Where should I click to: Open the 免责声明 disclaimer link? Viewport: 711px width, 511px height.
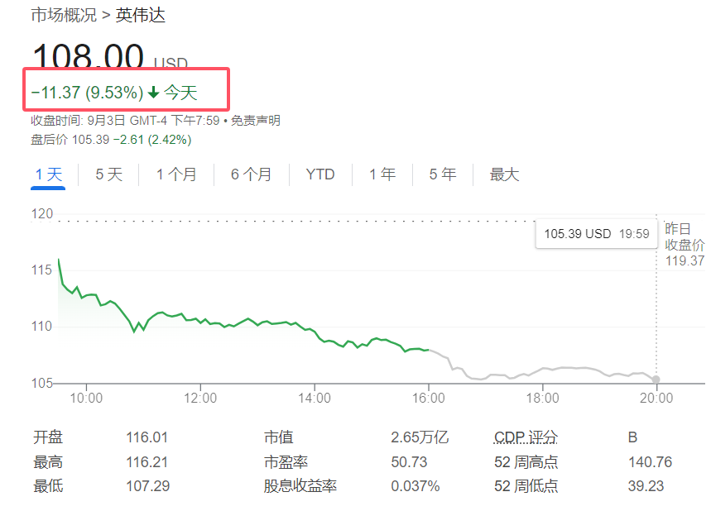tap(255, 121)
